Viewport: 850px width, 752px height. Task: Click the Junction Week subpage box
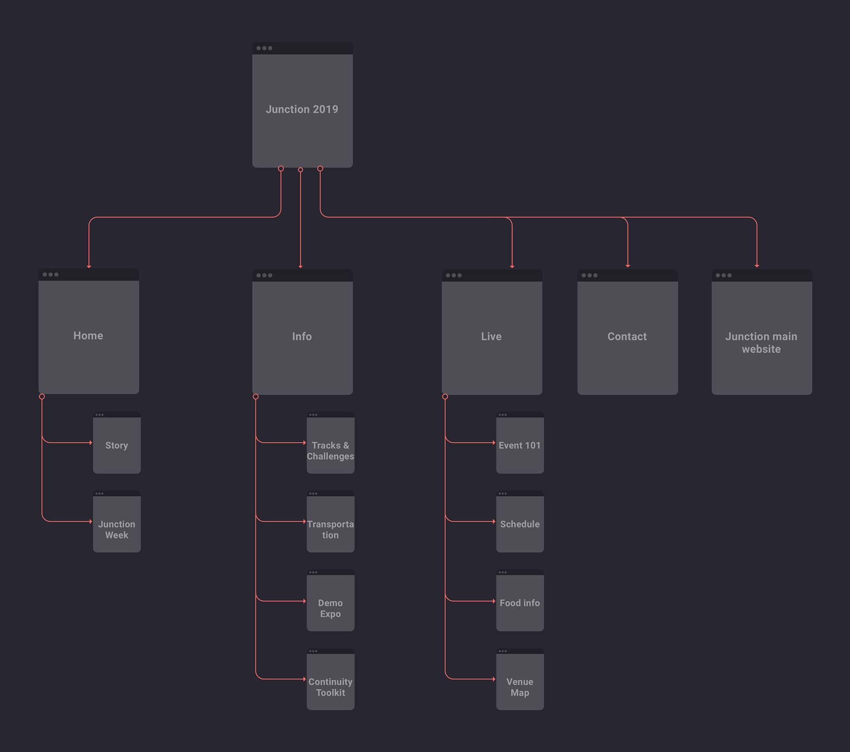tap(117, 529)
